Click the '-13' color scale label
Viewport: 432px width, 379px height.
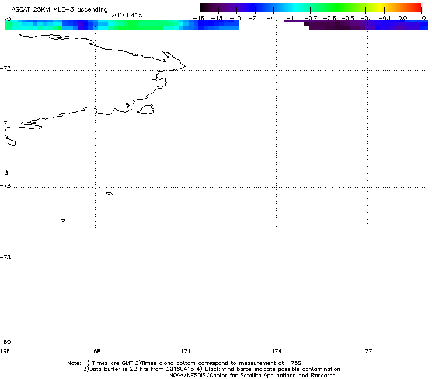coord(217,19)
